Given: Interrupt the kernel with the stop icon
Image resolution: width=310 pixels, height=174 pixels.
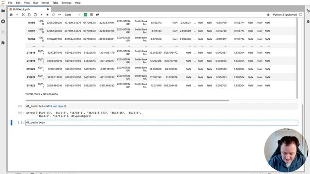Looking at the screenshot, I should 47,14.
